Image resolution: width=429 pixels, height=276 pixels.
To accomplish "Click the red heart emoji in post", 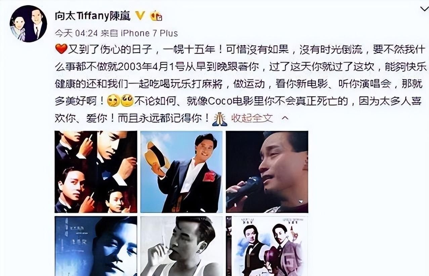I will (x=61, y=50).
